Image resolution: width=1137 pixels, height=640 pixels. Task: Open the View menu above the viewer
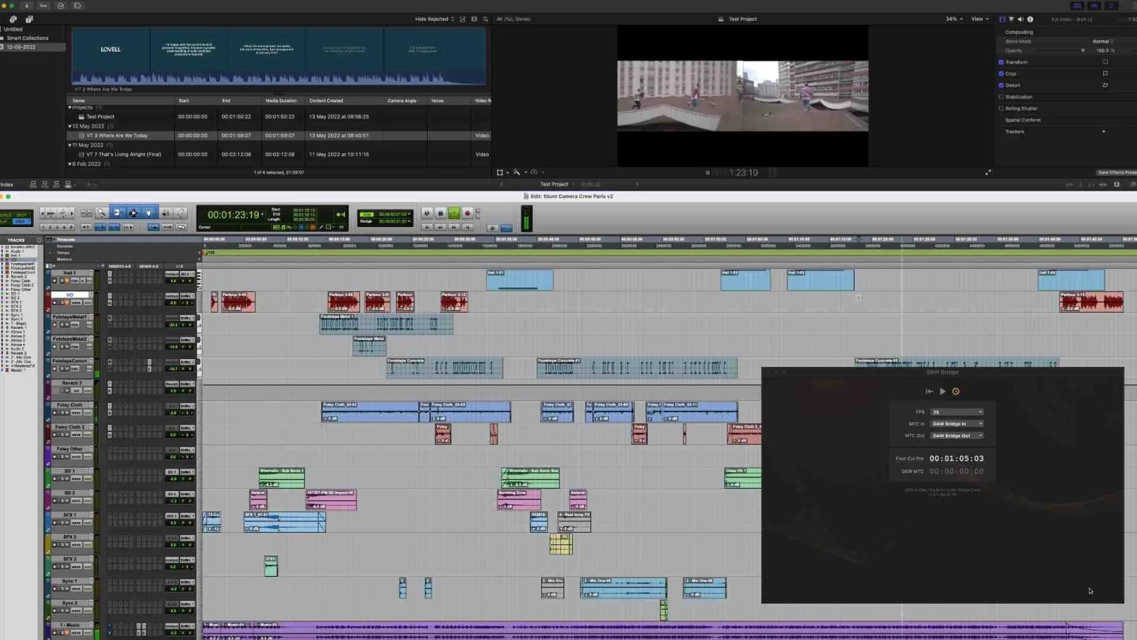point(979,19)
